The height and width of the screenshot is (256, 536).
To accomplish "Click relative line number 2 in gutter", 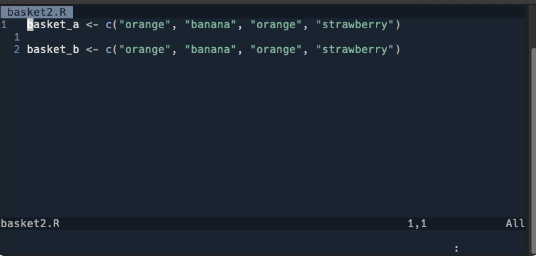I will pyautogui.click(x=17, y=50).
